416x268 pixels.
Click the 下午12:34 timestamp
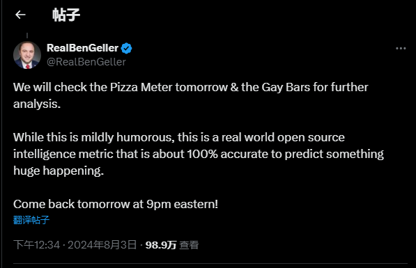(x=37, y=244)
